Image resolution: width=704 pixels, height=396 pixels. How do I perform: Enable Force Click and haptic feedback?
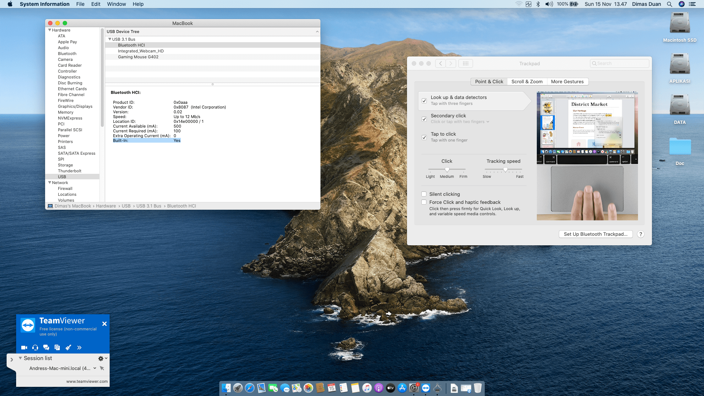[x=424, y=202]
